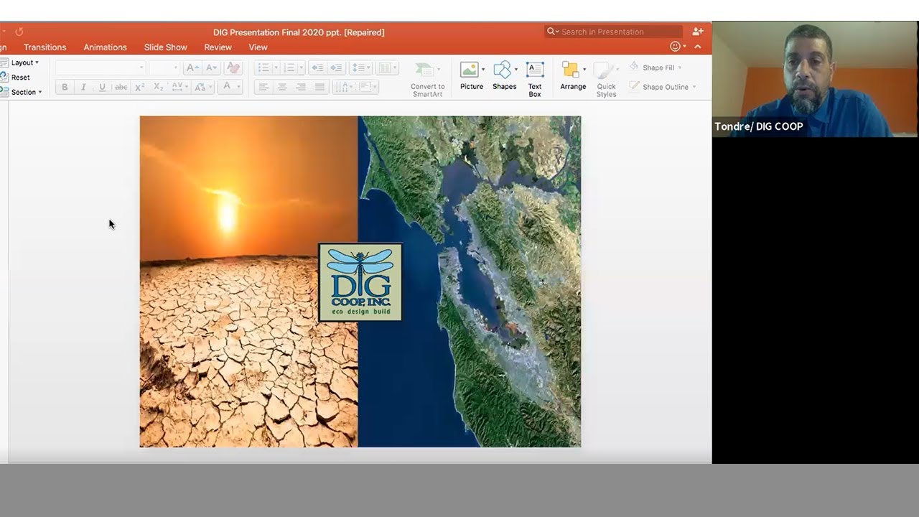The width and height of the screenshot is (919, 517).
Task: Click the bulleted list icon
Action: (263, 67)
